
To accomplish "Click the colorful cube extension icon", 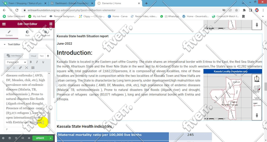I will [257, 10].
